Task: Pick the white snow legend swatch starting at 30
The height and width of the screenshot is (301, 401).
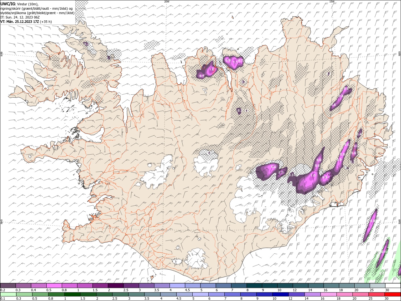Action: click(x=393, y=285)
